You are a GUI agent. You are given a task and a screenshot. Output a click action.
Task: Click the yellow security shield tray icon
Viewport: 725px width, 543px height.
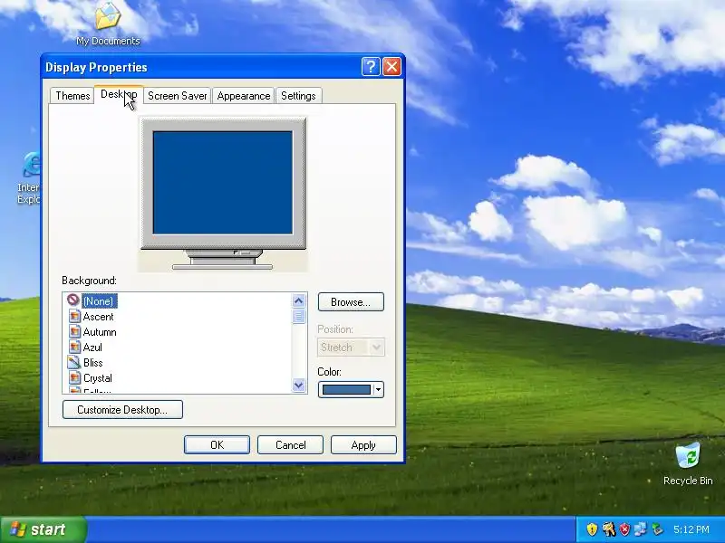click(x=592, y=529)
